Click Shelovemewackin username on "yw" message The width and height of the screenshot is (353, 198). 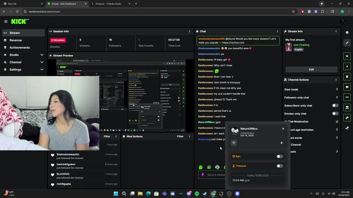pyautogui.click(x=209, y=54)
